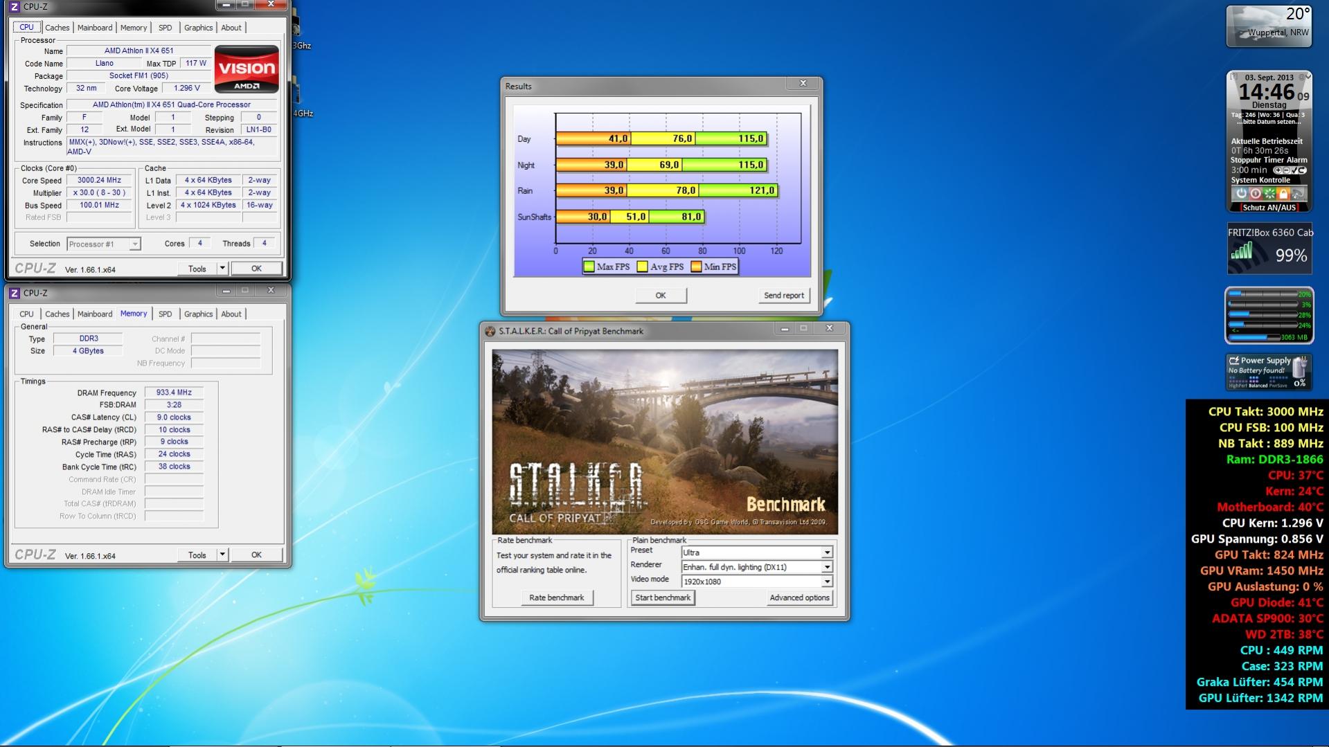Click the Rate benchmark button
Viewport: 1329px width, 747px height.
(556, 597)
